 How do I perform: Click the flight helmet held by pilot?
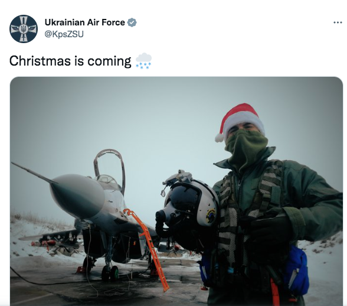(188, 210)
